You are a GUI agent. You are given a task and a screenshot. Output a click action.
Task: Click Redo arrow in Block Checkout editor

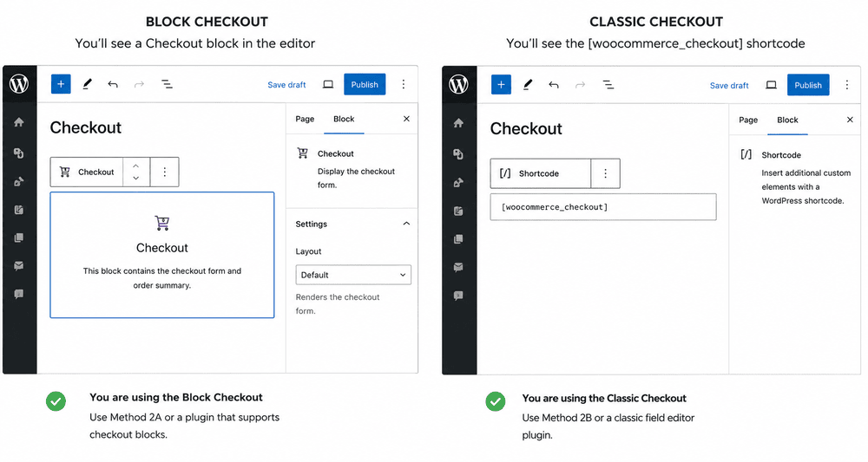139,85
